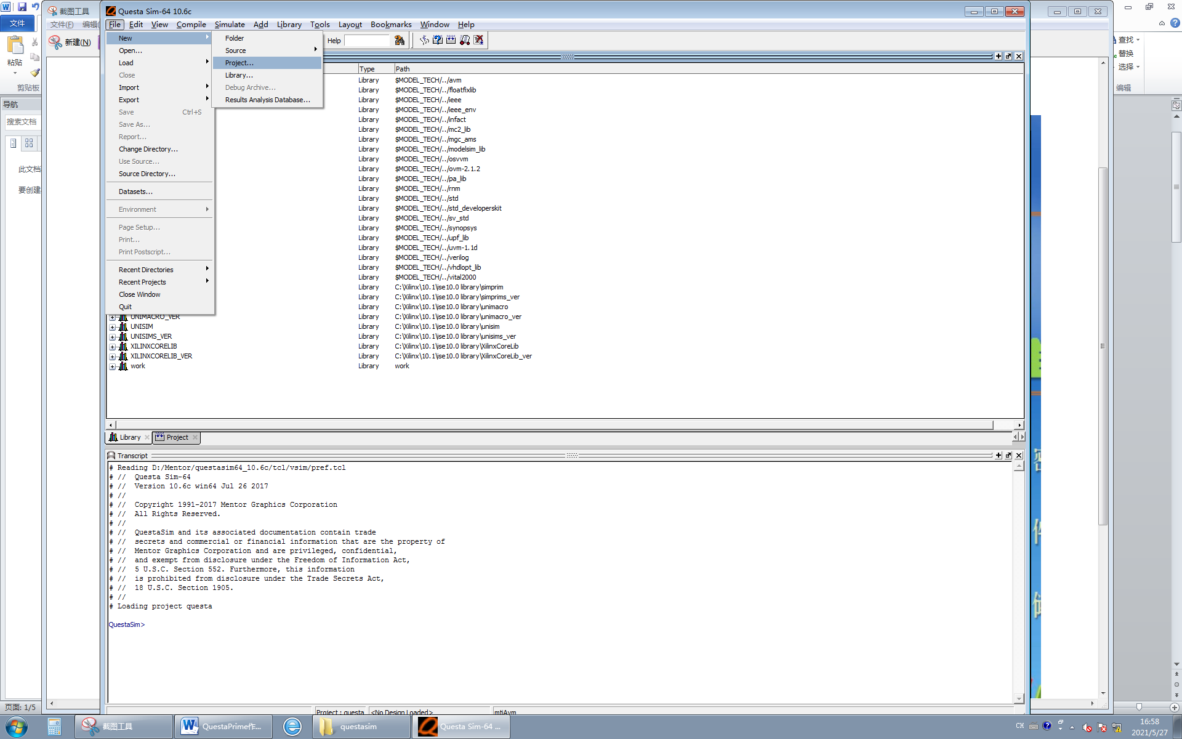Undock the Transcript pane
Screen dimensions: 1182x739
click(1008, 455)
